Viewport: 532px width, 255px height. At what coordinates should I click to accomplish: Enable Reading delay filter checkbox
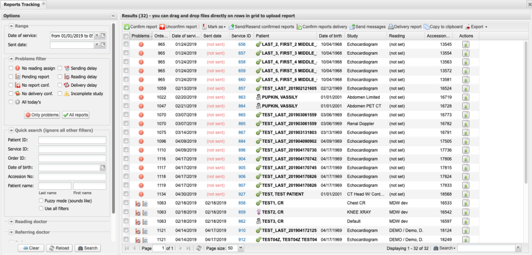(60, 76)
